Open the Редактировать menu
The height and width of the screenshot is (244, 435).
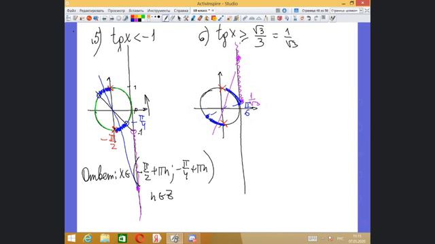click(x=92, y=11)
